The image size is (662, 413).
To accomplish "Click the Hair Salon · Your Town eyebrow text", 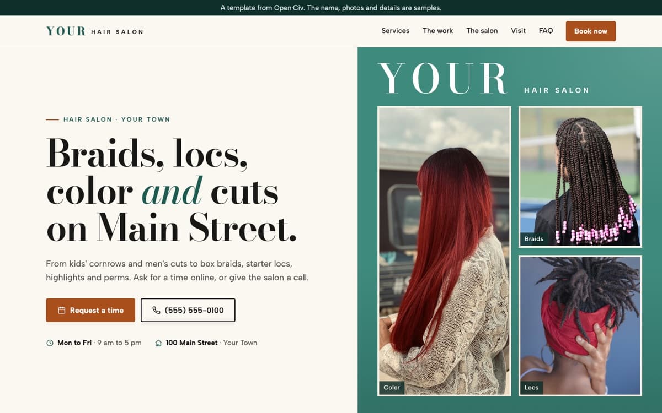I will (x=116, y=119).
